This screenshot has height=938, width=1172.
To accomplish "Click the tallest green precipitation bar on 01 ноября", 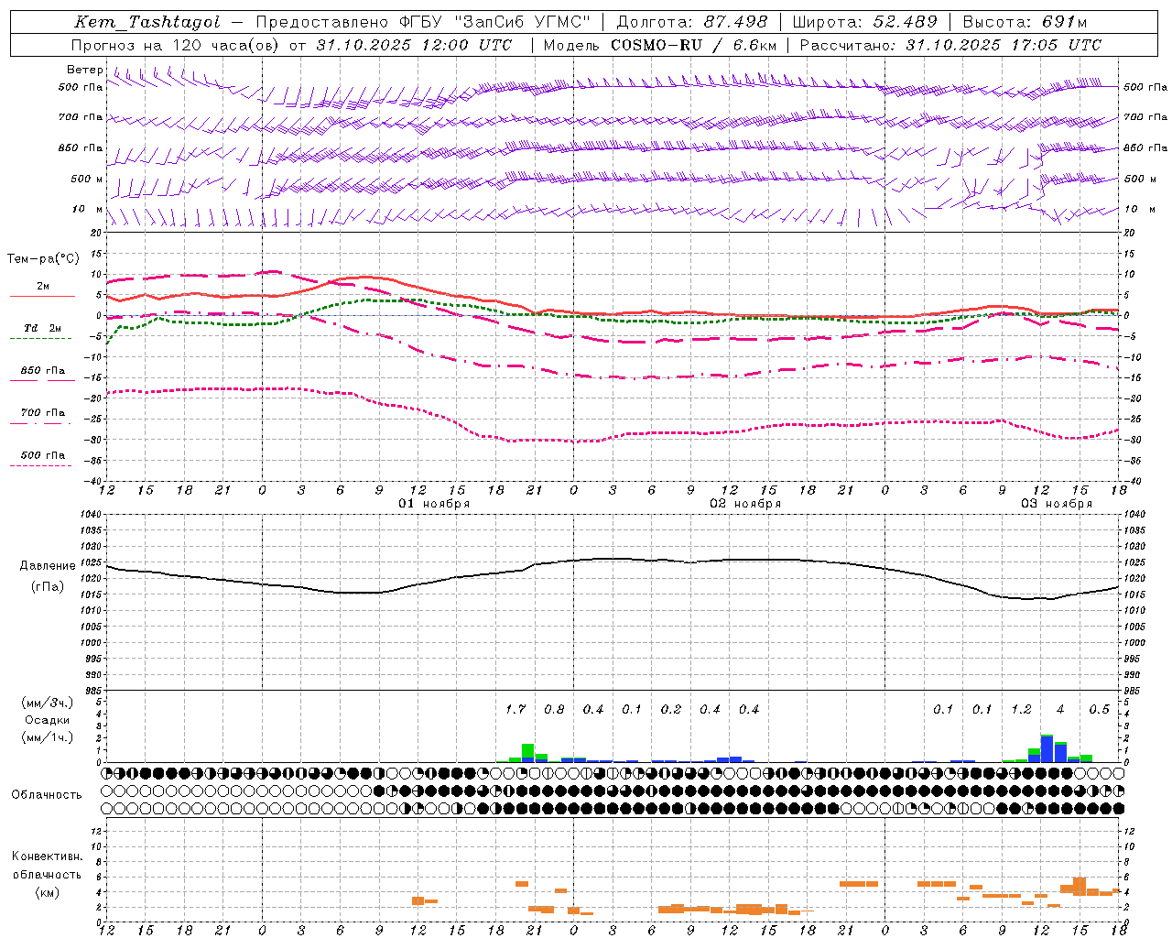I will point(527,750).
